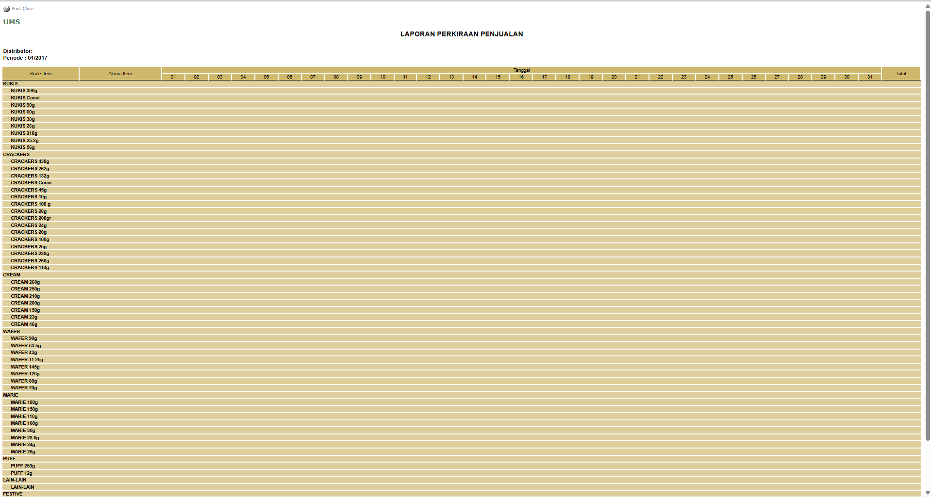Click the CREAM 260g item row
The height and width of the screenshot is (497, 931).
(25, 282)
